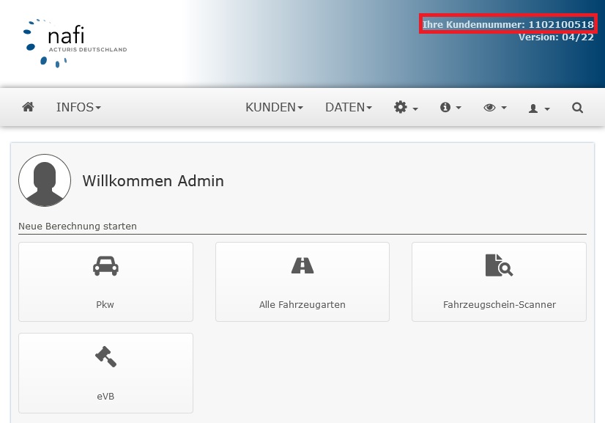Open the DATEN dropdown menu
Viewport: 605px width, 423px height.
tap(349, 107)
